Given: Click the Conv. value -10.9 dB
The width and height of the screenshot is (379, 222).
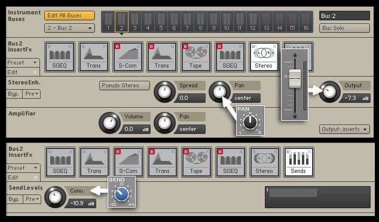Looking at the screenshot, I should pyautogui.click(x=81, y=203).
